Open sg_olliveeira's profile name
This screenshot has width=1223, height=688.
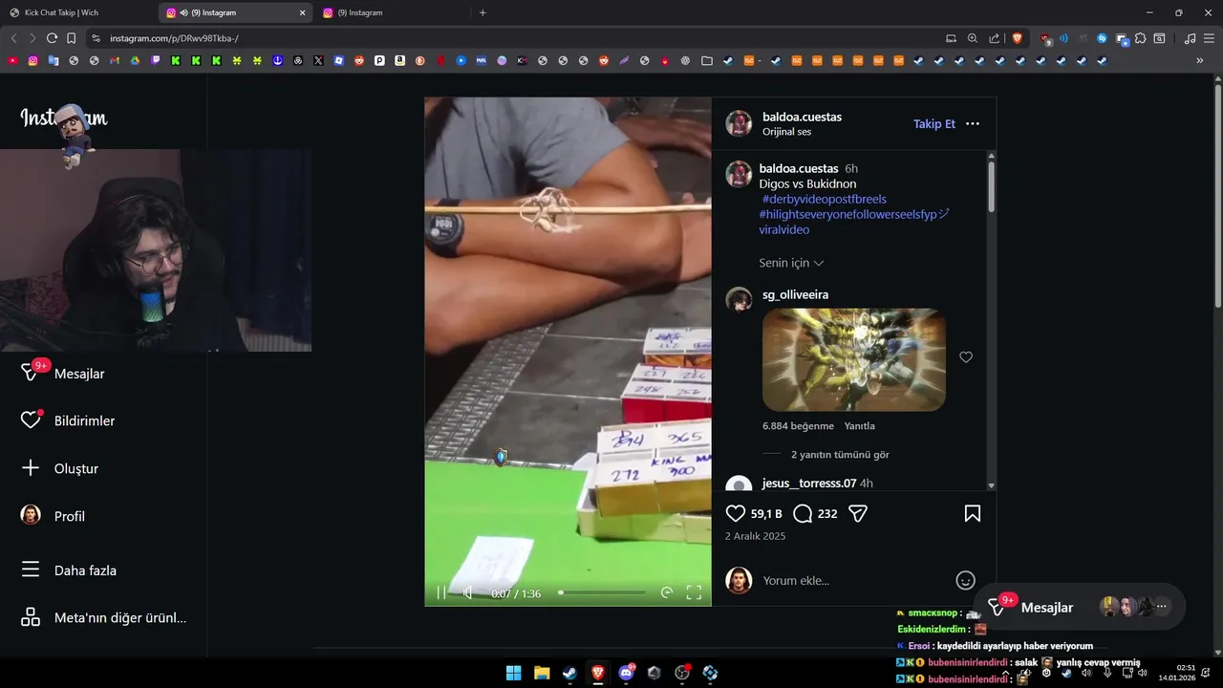(795, 294)
